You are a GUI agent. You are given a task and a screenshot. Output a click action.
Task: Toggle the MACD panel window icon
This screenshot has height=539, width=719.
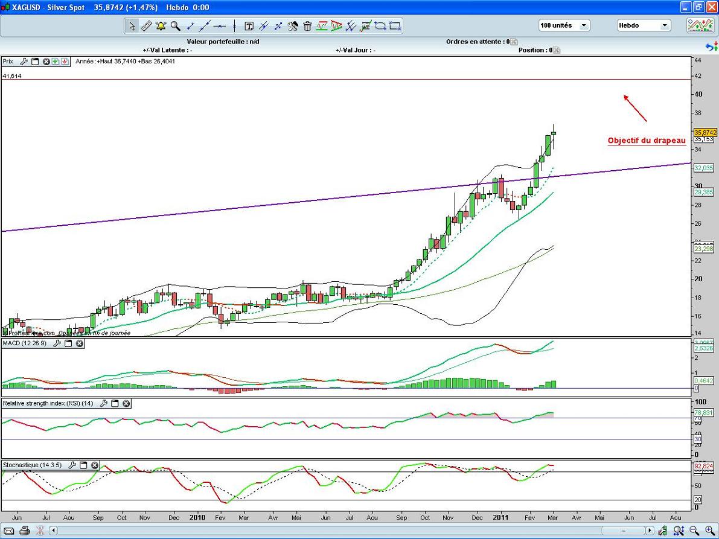pyautogui.click(x=68, y=343)
